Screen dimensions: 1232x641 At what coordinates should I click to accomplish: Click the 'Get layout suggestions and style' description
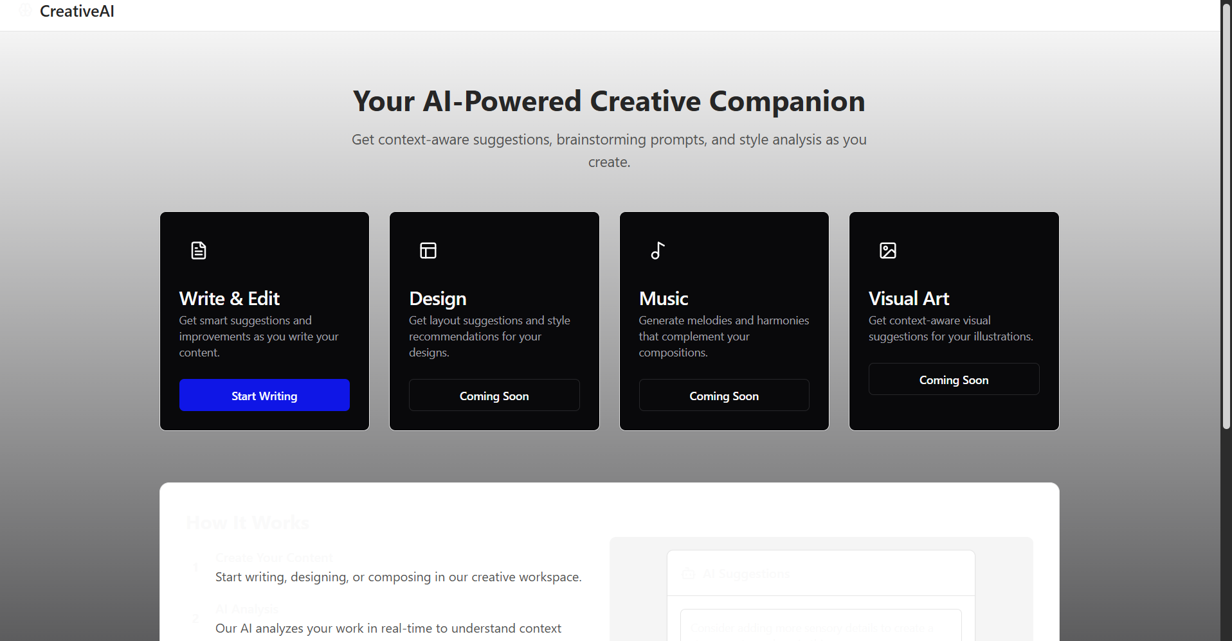tap(490, 336)
